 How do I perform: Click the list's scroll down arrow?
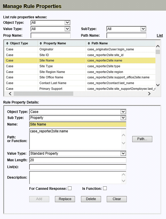[158, 85]
